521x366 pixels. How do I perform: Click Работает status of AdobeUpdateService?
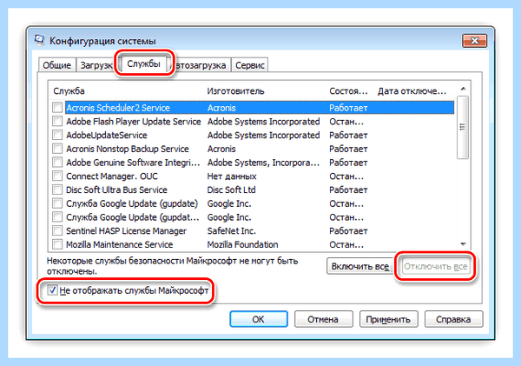348,135
